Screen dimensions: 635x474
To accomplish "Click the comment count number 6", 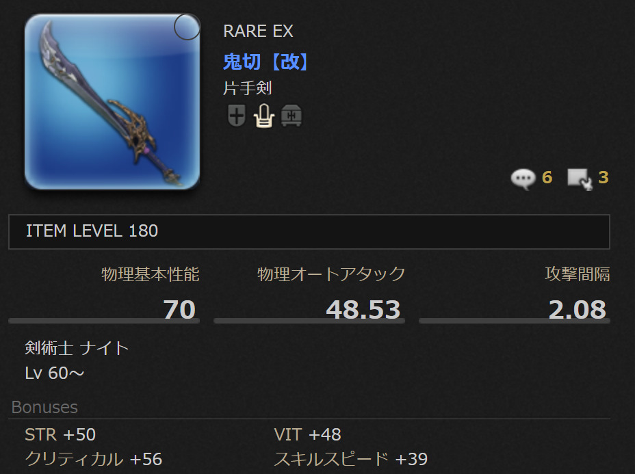I will (547, 177).
